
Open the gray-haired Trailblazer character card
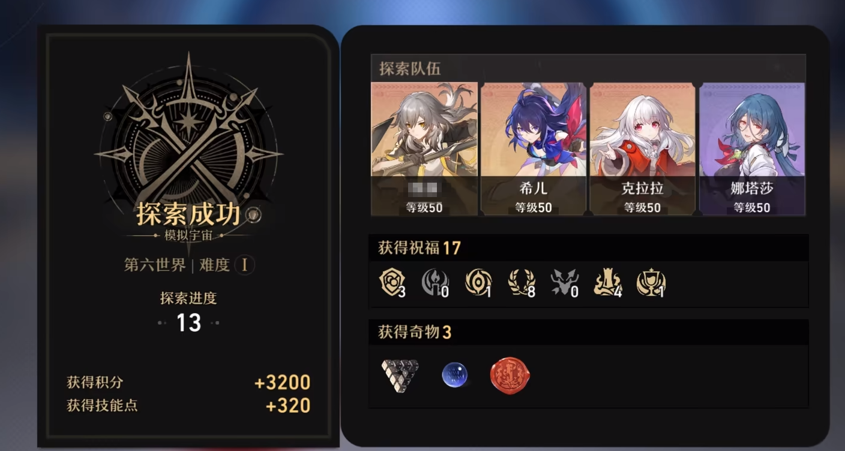(x=424, y=149)
